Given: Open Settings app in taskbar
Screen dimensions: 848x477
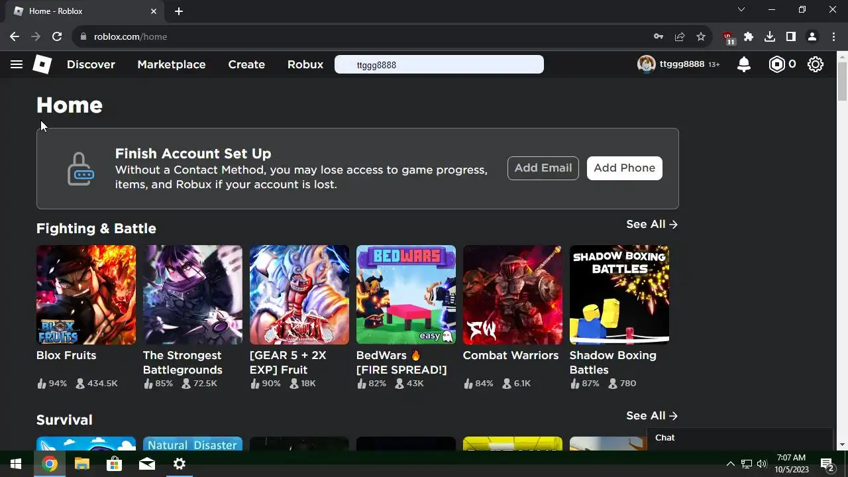Looking at the screenshot, I should pos(180,464).
